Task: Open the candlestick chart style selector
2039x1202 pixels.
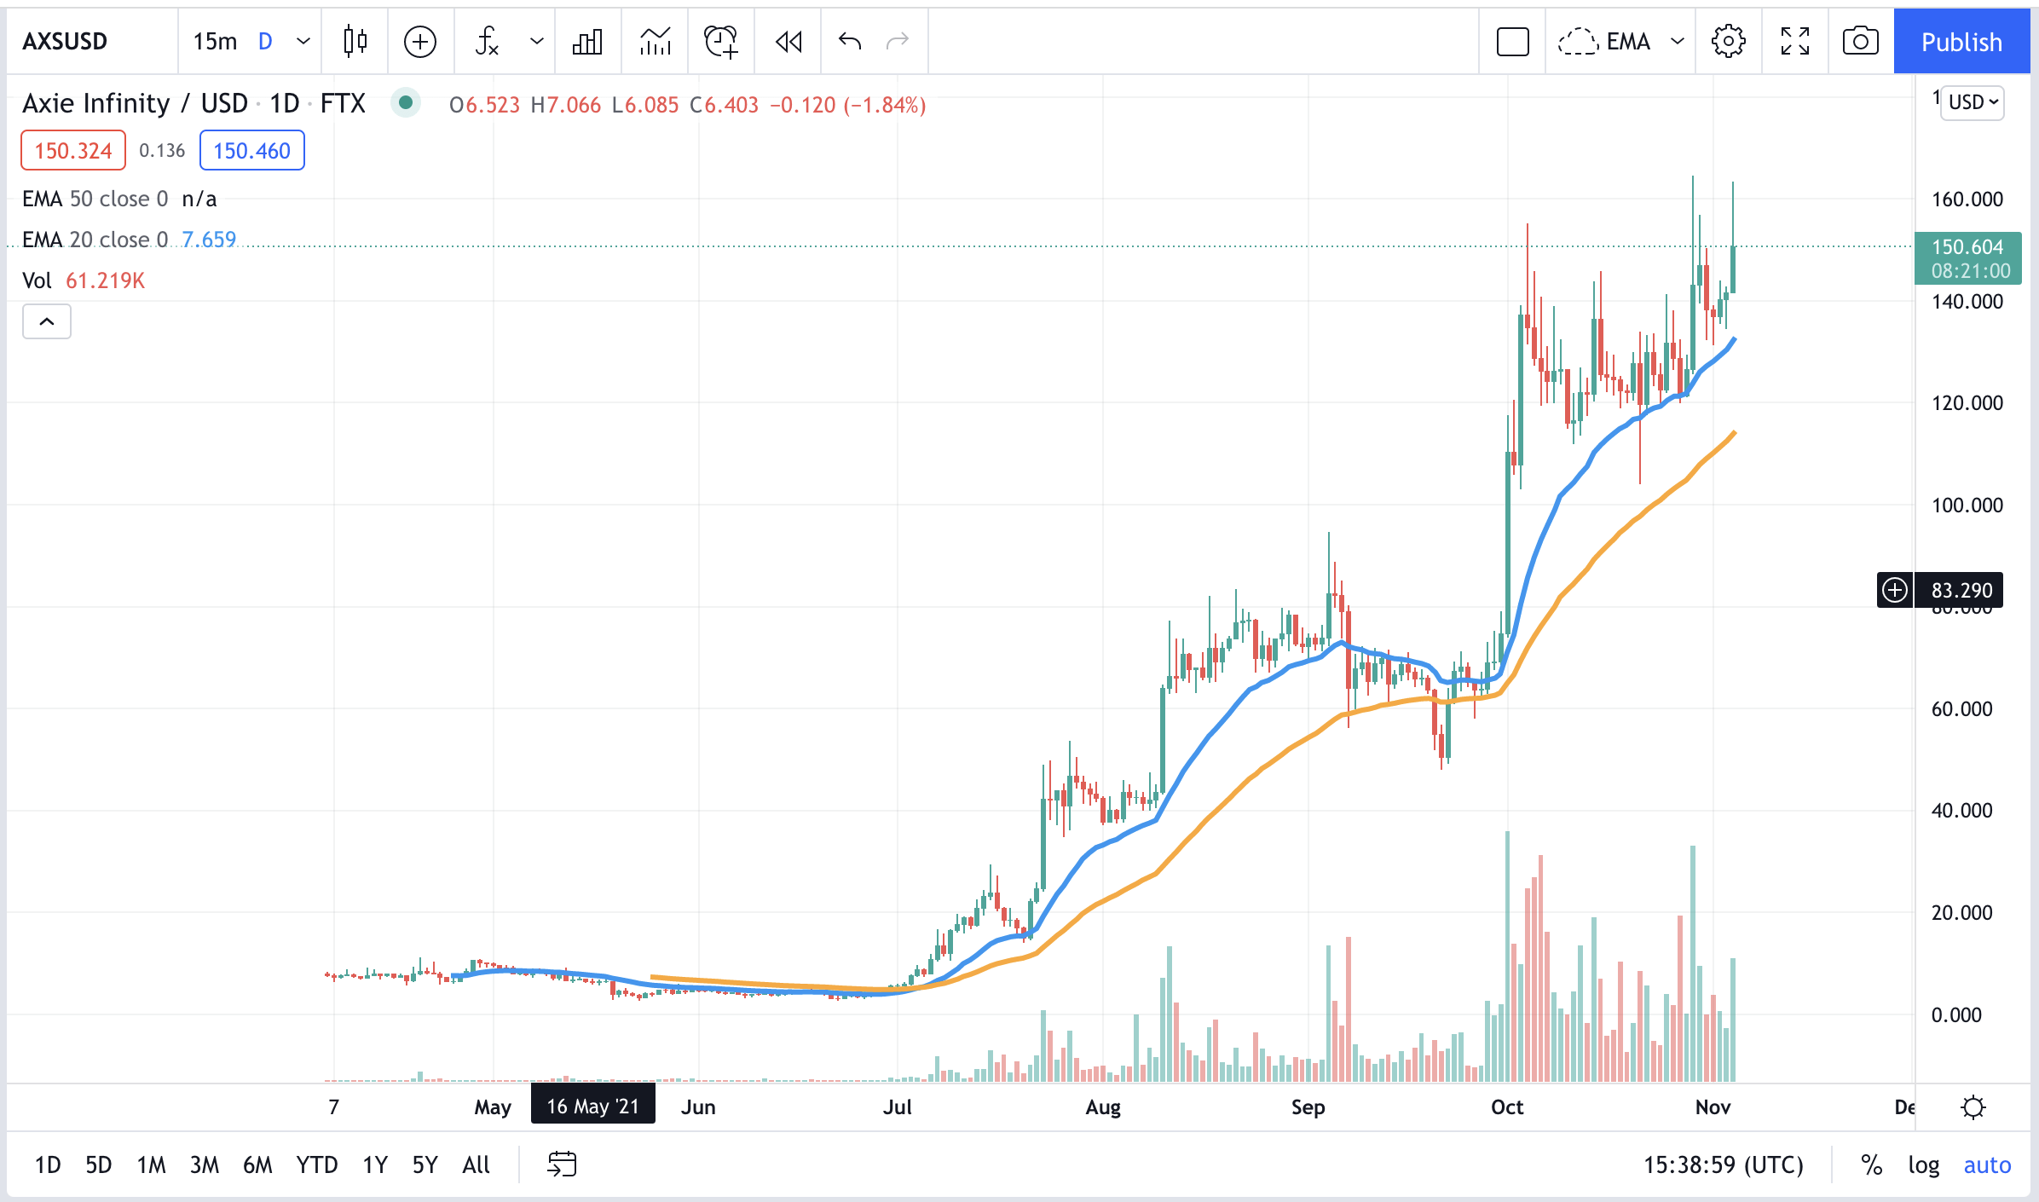Action: pyautogui.click(x=355, y=41)
